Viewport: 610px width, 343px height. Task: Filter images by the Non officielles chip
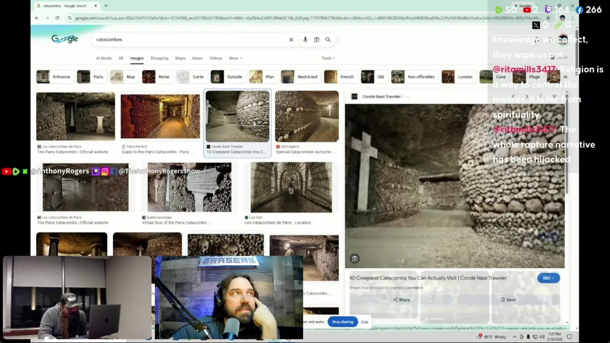[x=414, y=77]
